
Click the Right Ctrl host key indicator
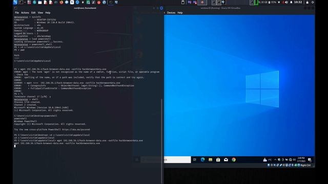(305, 165)
